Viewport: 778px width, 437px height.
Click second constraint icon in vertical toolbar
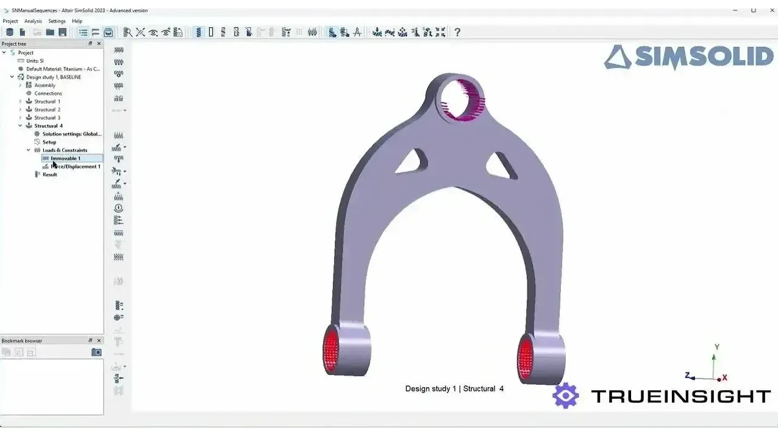(119, 62)
